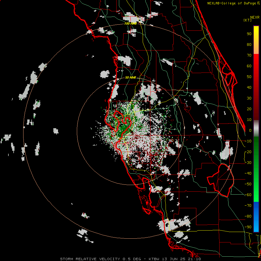The width and height of the screenshot is (261, 261).
Task: Click the -70 value on the velocity scale
Action: [248, 206]
